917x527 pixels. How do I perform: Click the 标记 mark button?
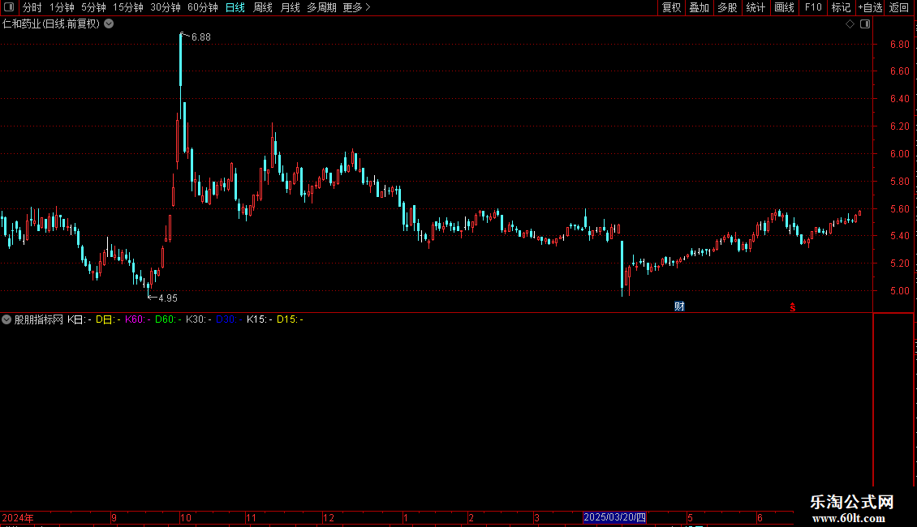click(841, 7)
